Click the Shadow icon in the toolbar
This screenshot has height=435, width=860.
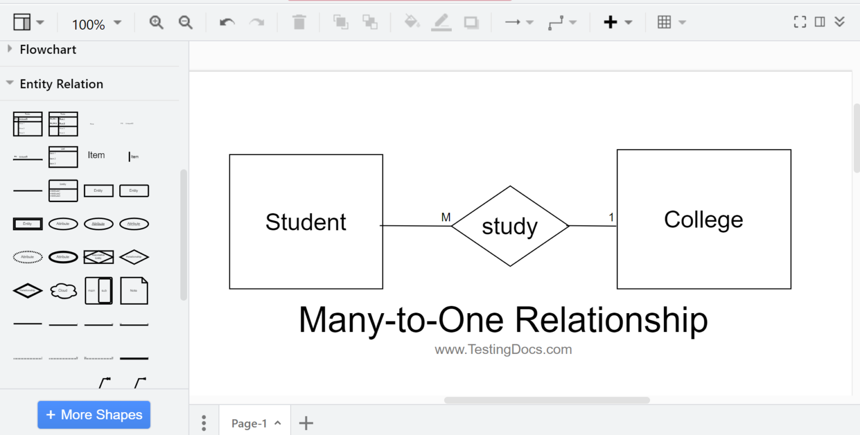pyautogui.click(x=471, y=22)
